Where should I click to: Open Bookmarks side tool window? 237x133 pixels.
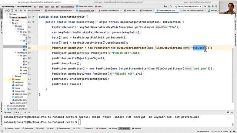[x=1, y=107]
